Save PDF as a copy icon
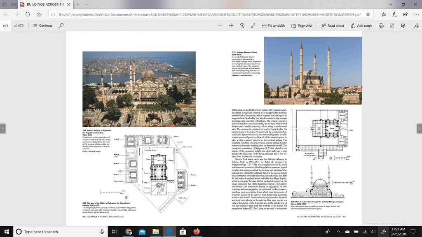 click(403, 26)
